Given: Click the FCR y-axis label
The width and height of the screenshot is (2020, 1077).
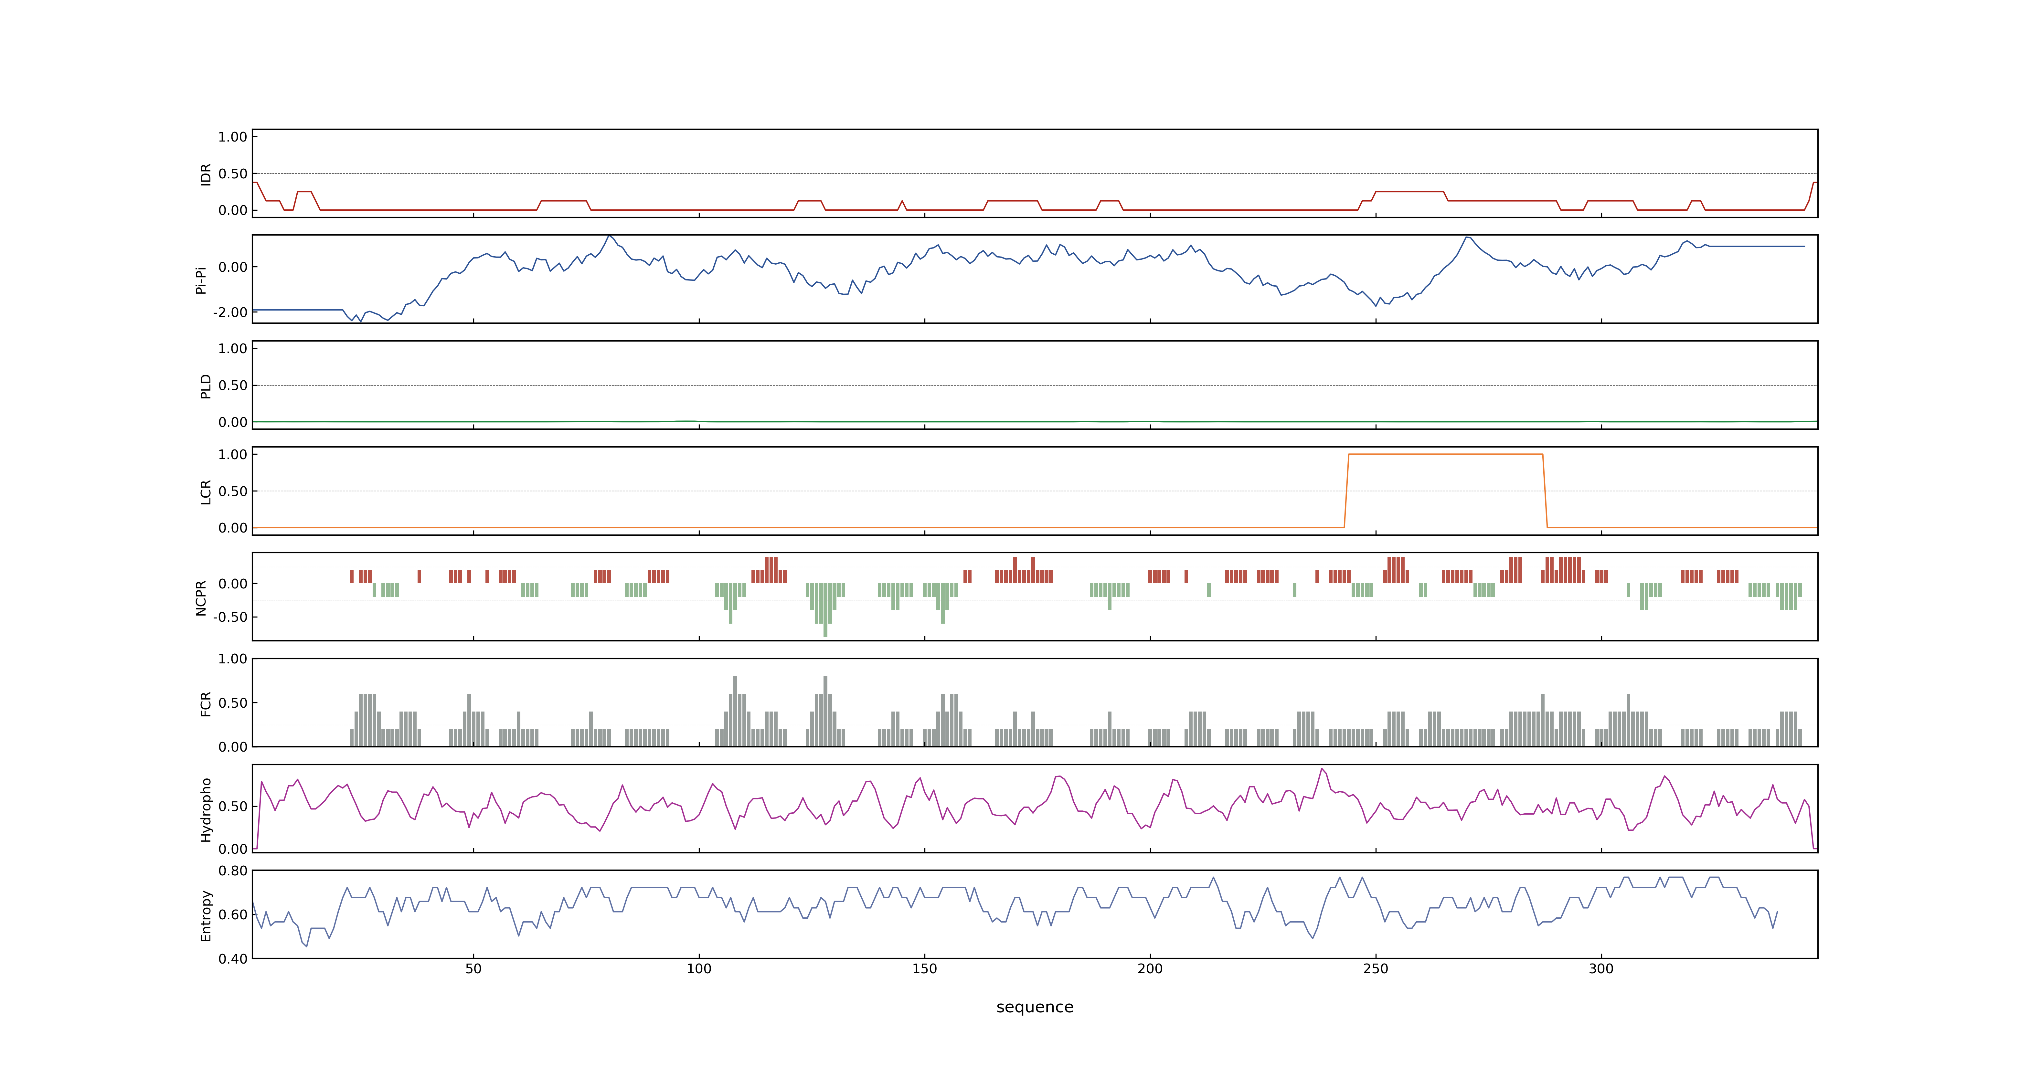Looking at the screenshot, I should 206,704.
